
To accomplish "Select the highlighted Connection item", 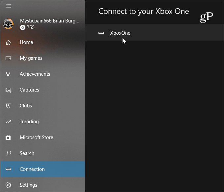I will click(x=42, y=169).
